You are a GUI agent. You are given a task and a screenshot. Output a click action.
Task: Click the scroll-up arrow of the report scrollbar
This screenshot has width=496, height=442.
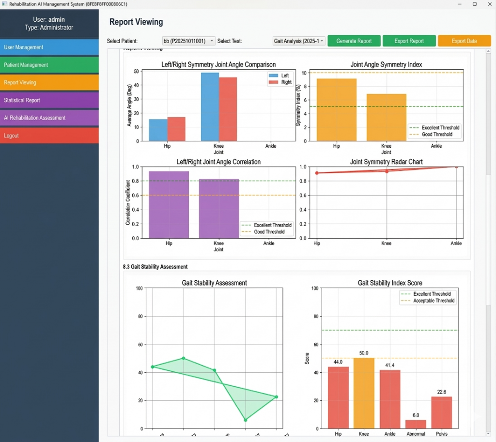pyautogui.click(x=488, y=51)
